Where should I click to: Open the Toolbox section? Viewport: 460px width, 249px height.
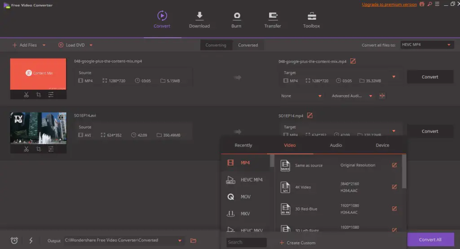pyautogui.click(x=311, y=20)
